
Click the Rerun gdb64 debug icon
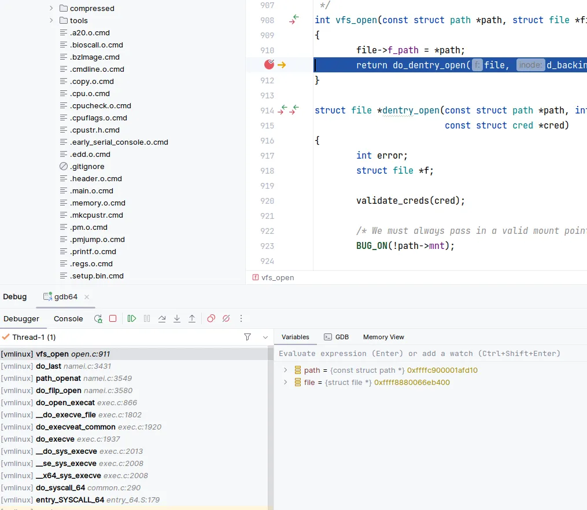[x=98, y=318]
